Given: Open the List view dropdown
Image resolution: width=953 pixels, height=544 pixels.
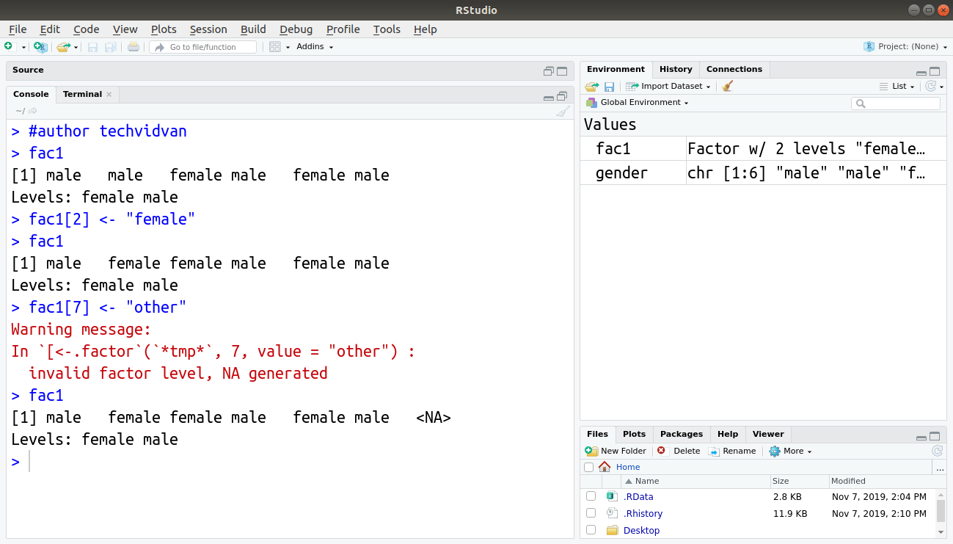Looking at the screenshot, I should tap(897, 86).
